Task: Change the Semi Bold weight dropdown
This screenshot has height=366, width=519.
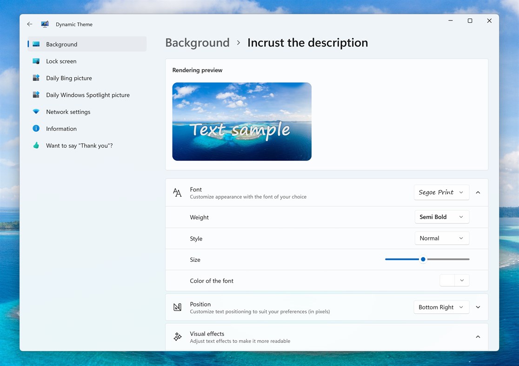Action: [x=441, y=217]
